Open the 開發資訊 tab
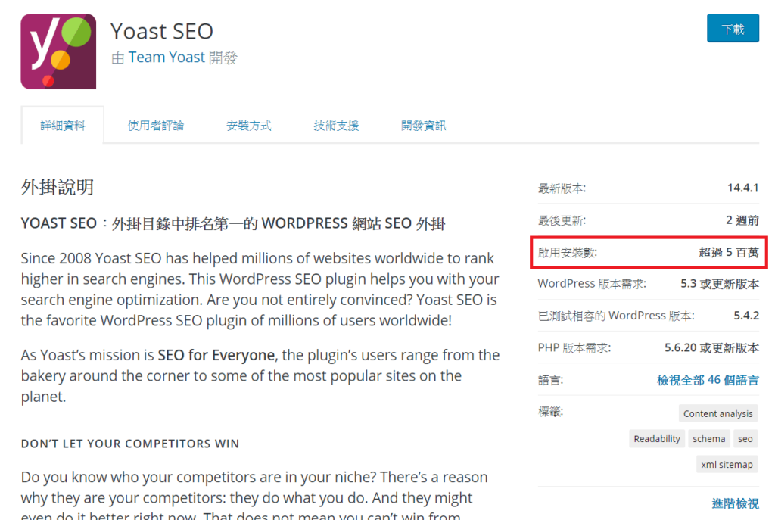This screenshot has height=520, width=775. pos(424,126)
